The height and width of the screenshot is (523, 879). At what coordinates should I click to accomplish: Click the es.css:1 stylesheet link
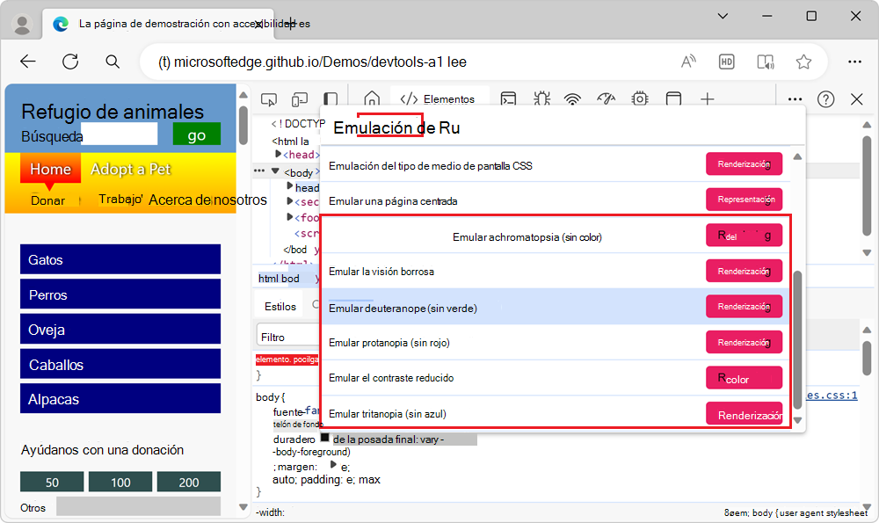tap(832, 396)
